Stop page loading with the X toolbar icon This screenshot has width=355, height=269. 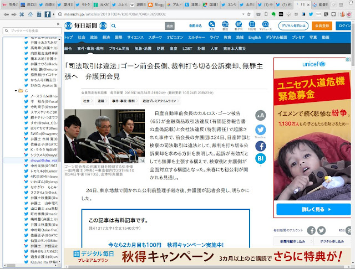[22, 14]
